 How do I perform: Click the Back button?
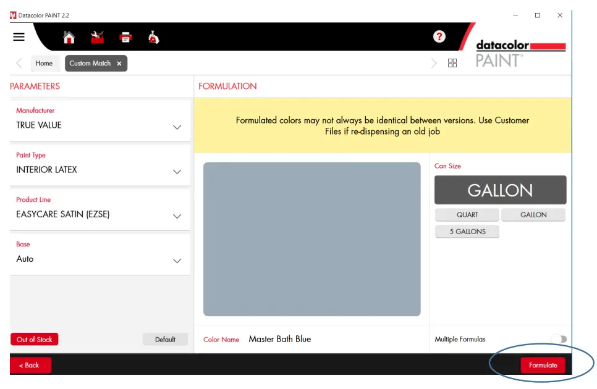(x=29, y=365)
